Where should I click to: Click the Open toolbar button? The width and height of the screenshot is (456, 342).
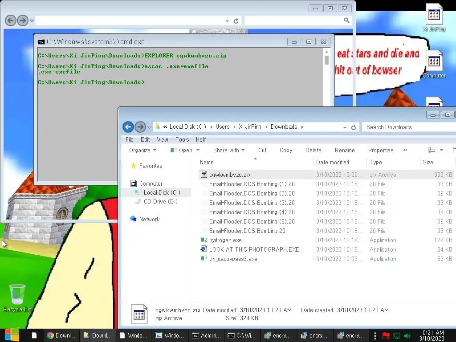tap(182, 151)
